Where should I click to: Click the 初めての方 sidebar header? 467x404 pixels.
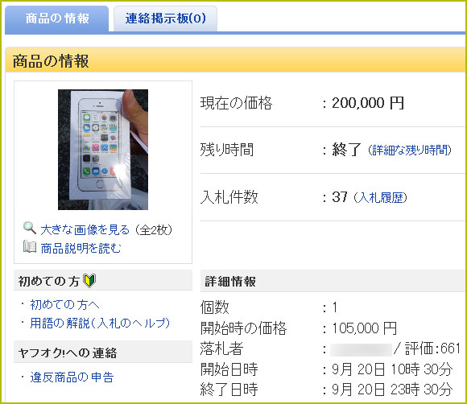[x=103, y=280]
